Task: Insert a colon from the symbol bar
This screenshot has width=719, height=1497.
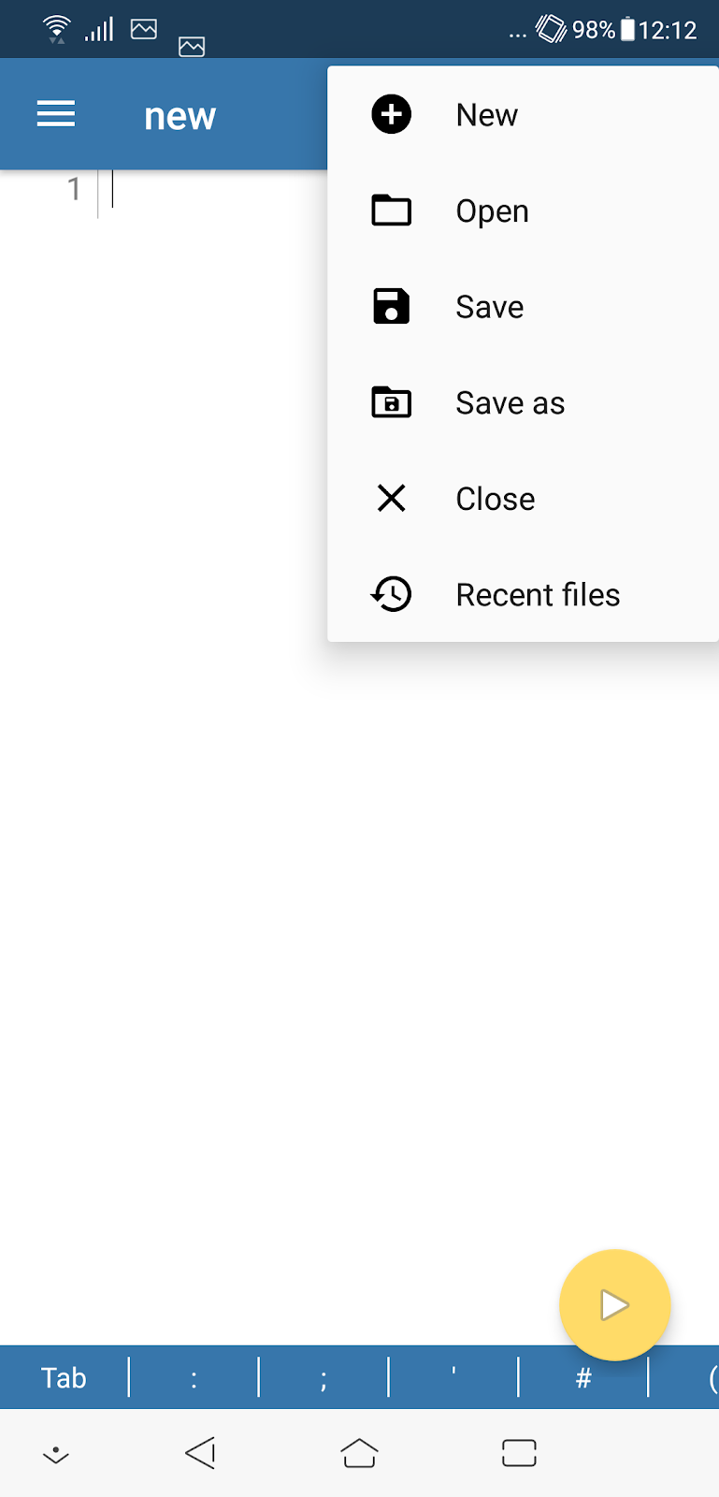Action: [x=194, y=1377]
